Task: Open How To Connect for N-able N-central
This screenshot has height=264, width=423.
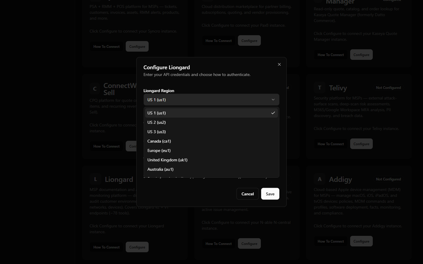Action: tap(219, 243)
